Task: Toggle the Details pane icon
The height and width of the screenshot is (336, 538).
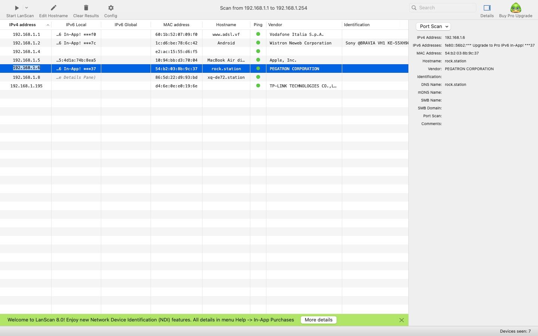Action: point(487,8)
